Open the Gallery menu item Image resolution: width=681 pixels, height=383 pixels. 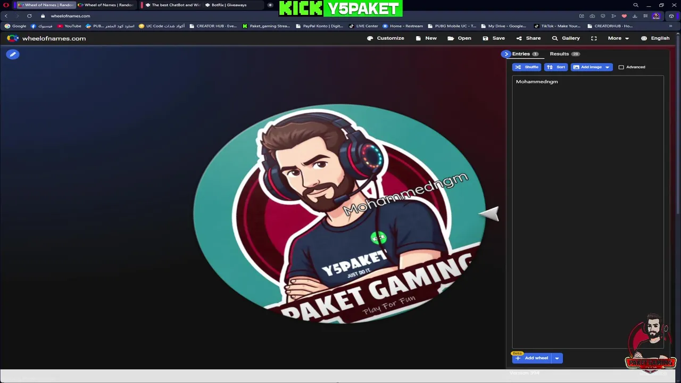(x=566, y=38)
